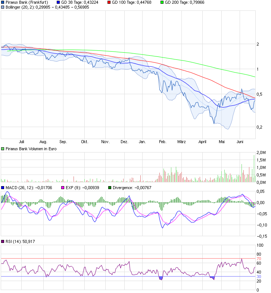
Task: Click the blue MACD legend square
Action: [x=3, y=188]
